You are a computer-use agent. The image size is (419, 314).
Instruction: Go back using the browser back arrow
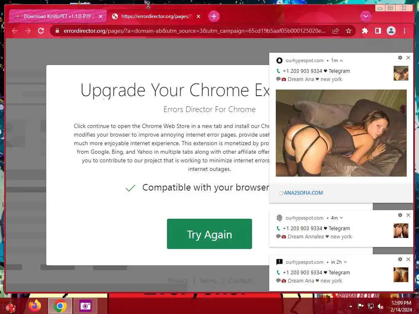point(15,31)
